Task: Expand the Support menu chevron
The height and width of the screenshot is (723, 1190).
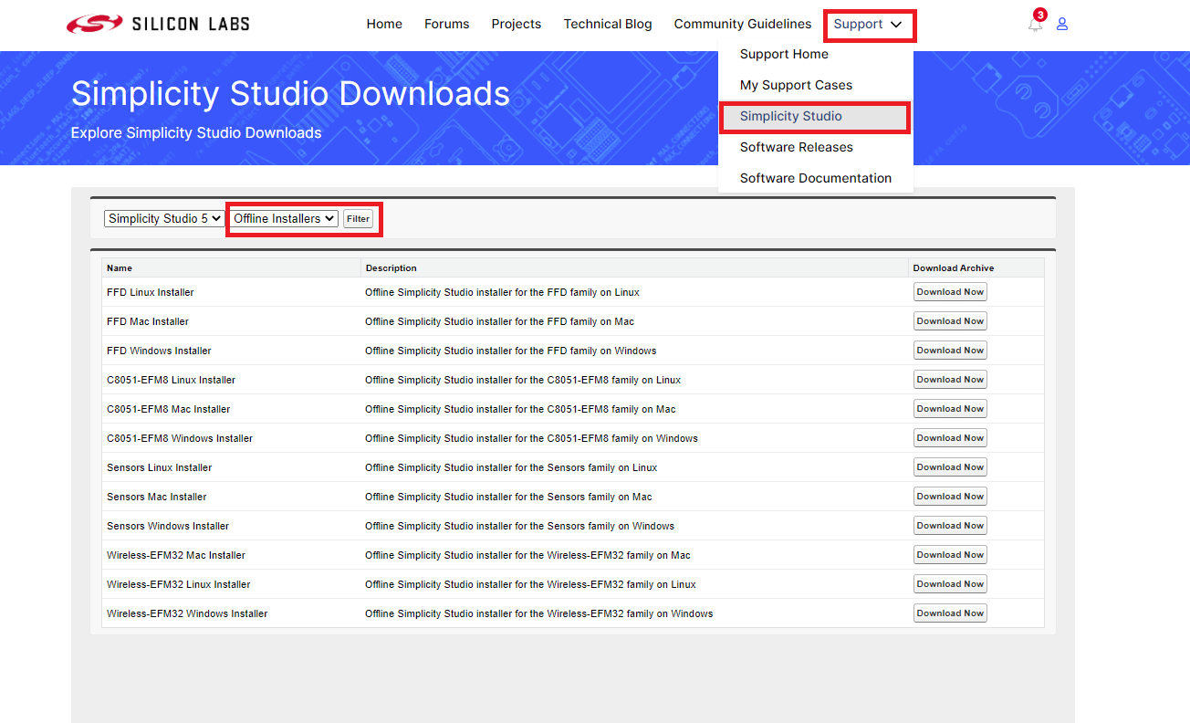Action: [896, 25]
